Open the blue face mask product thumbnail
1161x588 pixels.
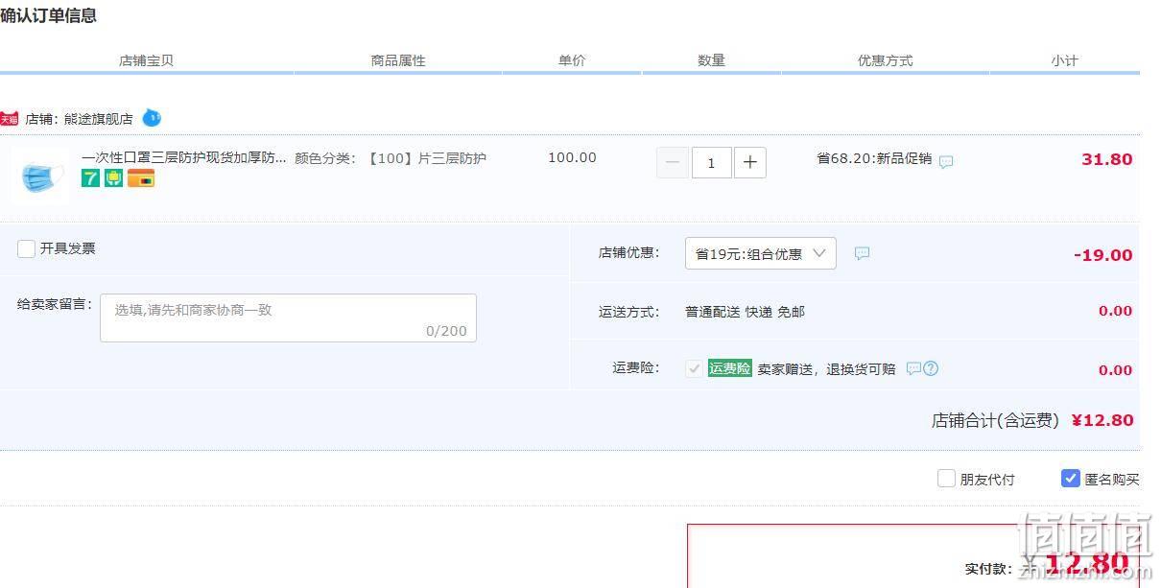tap(41, 178)
